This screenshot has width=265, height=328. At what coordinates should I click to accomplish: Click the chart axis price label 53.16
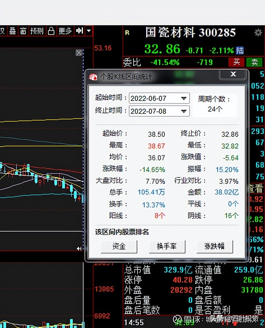(103, 48)
